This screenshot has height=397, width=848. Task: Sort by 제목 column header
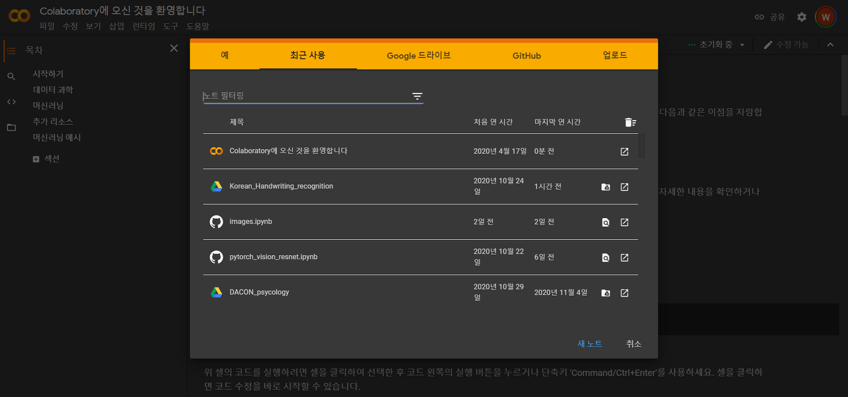[237, 122]
